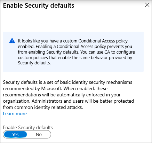The image size is (152, 143).
Task: Click 'recommendations will be automatically enforced' line
Action: 62,95
